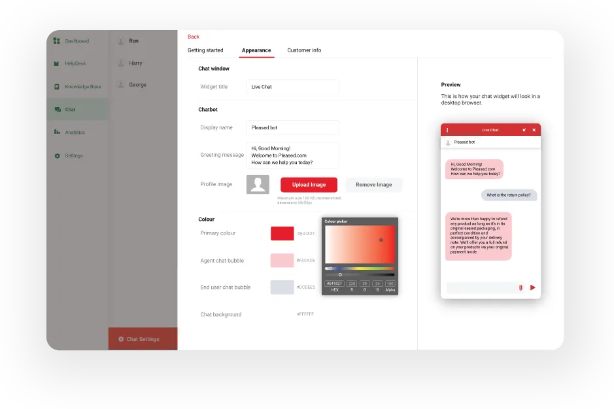Open Harry's conversation in the contact list
614x409 pixels.
134,63
